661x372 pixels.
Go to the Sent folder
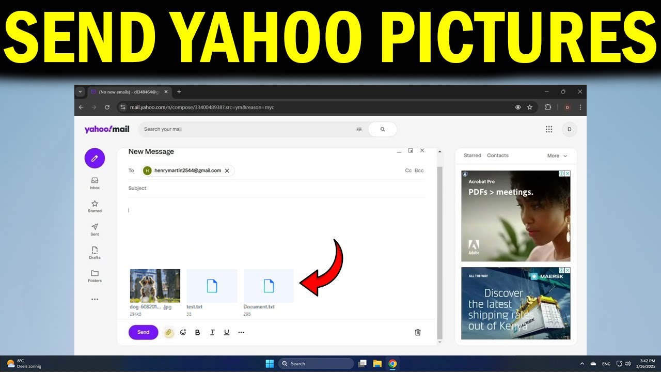95,230
